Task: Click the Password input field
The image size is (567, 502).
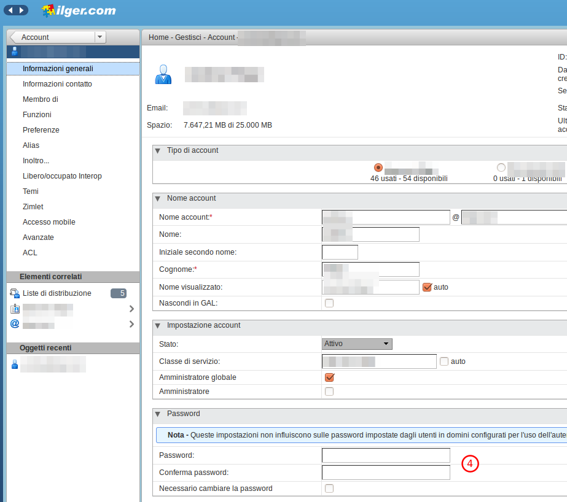Action: click(386, 455)
